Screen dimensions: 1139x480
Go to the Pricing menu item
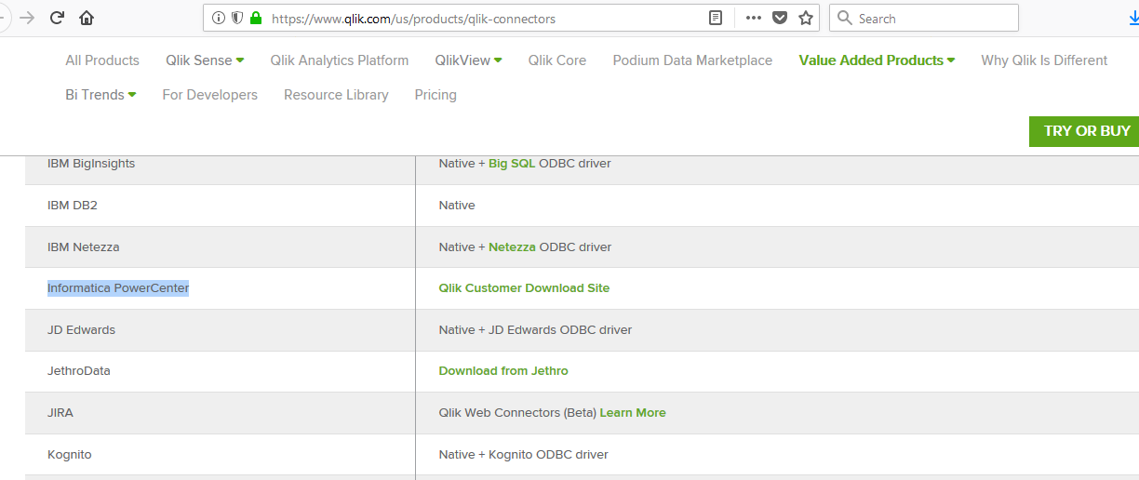[435, 95]
